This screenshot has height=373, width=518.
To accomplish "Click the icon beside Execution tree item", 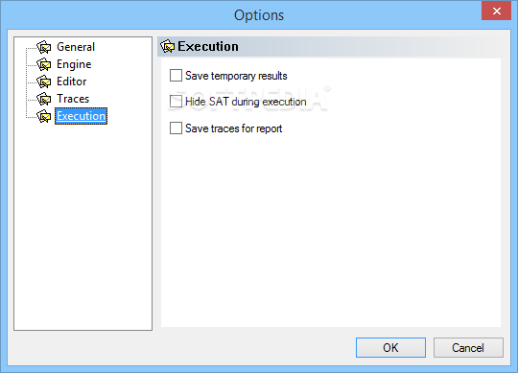I will (44, 116).
